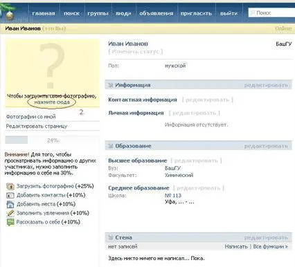Click the Уфа city text under school

179,202
